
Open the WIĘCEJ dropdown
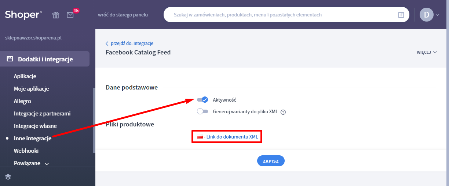[x=427, y=52]
